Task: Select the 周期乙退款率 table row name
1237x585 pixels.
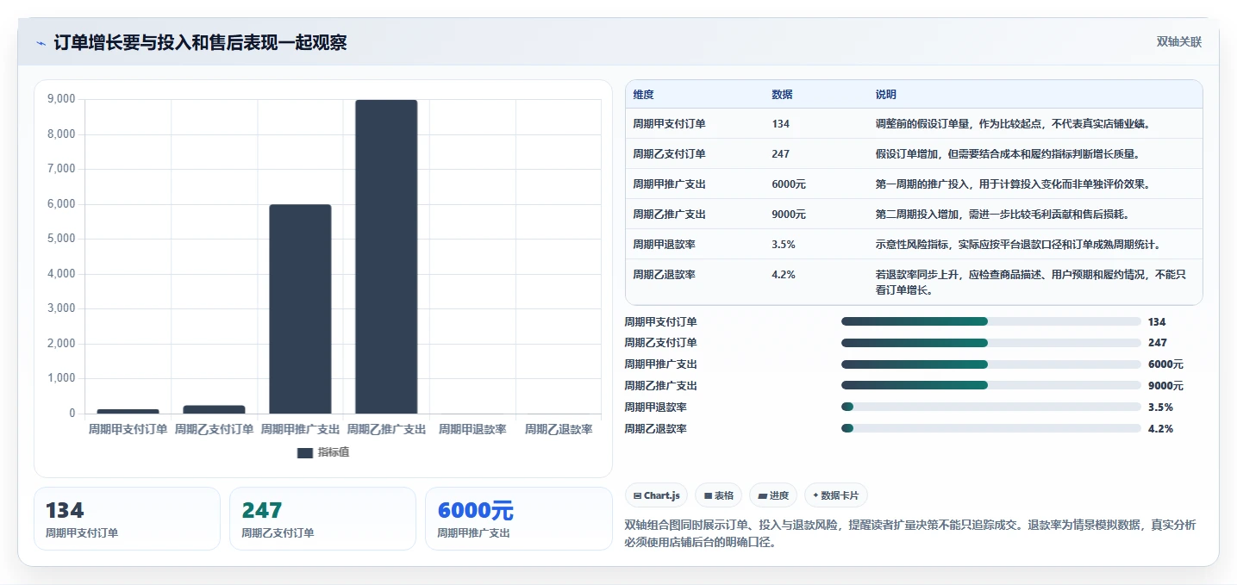Action: [664, 275]
